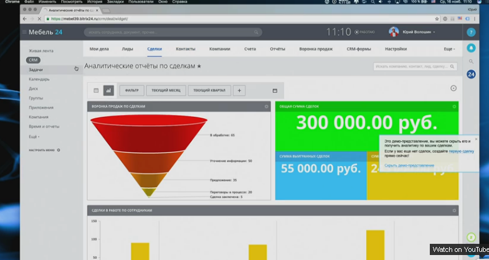Viewport: 489px width, 260px height.
Task: Click the user avatar picture
Action: coord(394,32)
